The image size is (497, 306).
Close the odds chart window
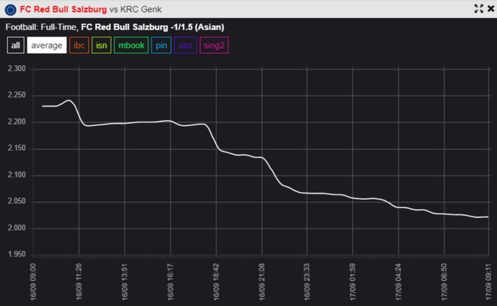(491, 9)
